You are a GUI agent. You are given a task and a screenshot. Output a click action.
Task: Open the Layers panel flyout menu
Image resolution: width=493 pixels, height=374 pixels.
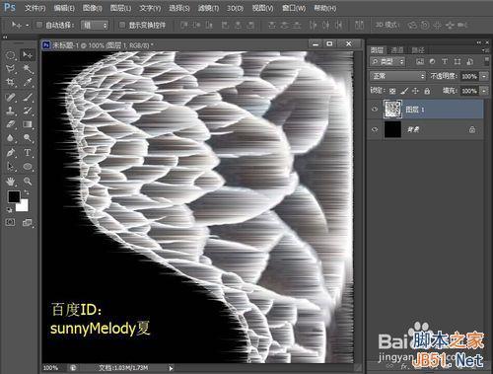coord(485,50)
